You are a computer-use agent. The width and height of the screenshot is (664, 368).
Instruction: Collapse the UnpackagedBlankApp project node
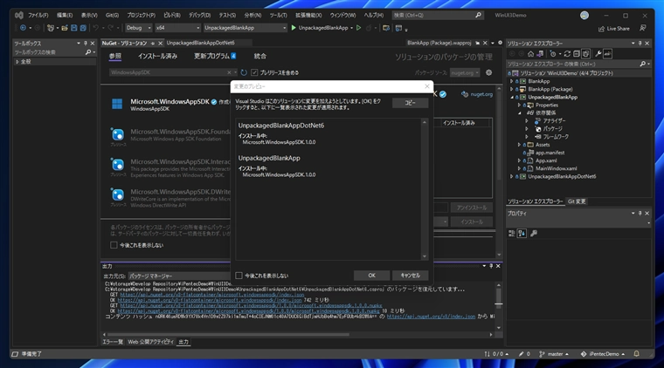[x=512, y=97]
